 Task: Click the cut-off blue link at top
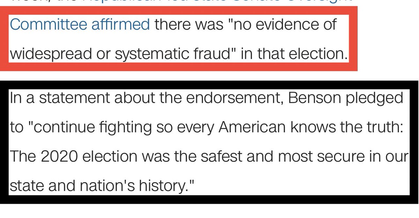(216, 3)
